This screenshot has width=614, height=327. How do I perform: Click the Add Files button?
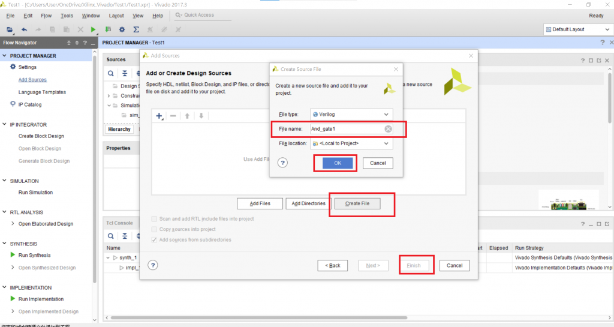(x=260, y=203)
